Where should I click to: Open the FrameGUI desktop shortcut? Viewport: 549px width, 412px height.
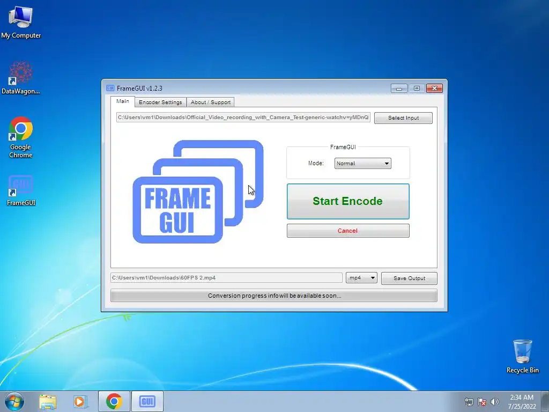pyautogui.click(x=21, y=190)
